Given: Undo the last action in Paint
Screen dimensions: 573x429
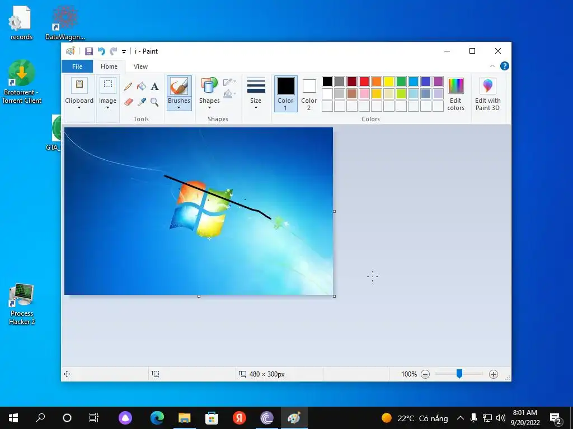Looking at the screenshot, I should 101,51.
